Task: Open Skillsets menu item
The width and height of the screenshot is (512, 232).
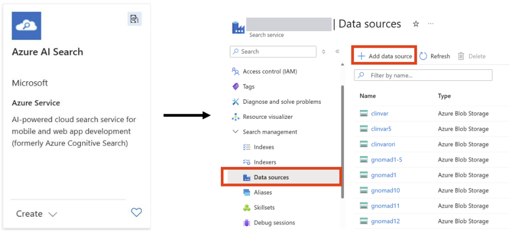Action: click(264, 208)
